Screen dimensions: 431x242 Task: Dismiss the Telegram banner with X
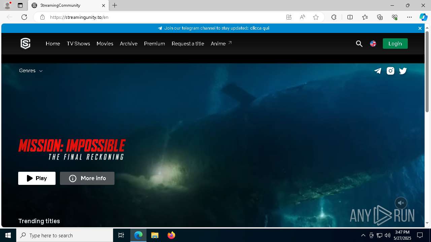(x=420, y=28)
